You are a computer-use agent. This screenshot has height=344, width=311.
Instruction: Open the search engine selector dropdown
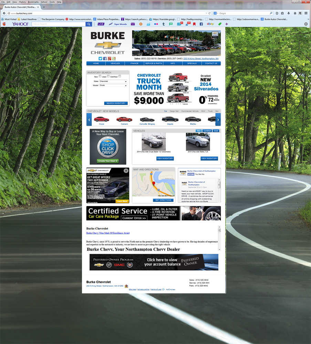216,13
